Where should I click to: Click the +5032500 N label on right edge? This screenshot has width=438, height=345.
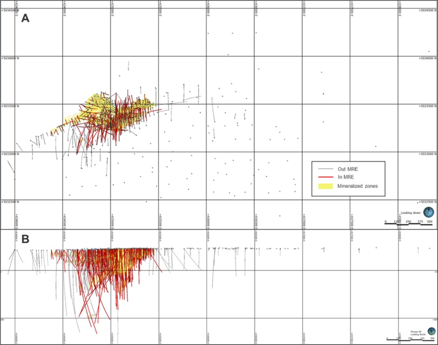click(x=428, y=202)
